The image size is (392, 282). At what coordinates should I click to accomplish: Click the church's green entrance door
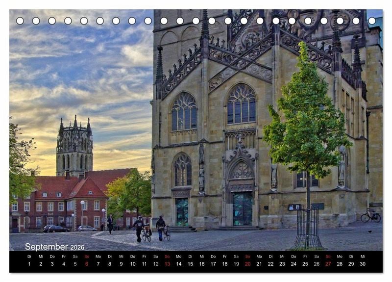click(243, 209)
